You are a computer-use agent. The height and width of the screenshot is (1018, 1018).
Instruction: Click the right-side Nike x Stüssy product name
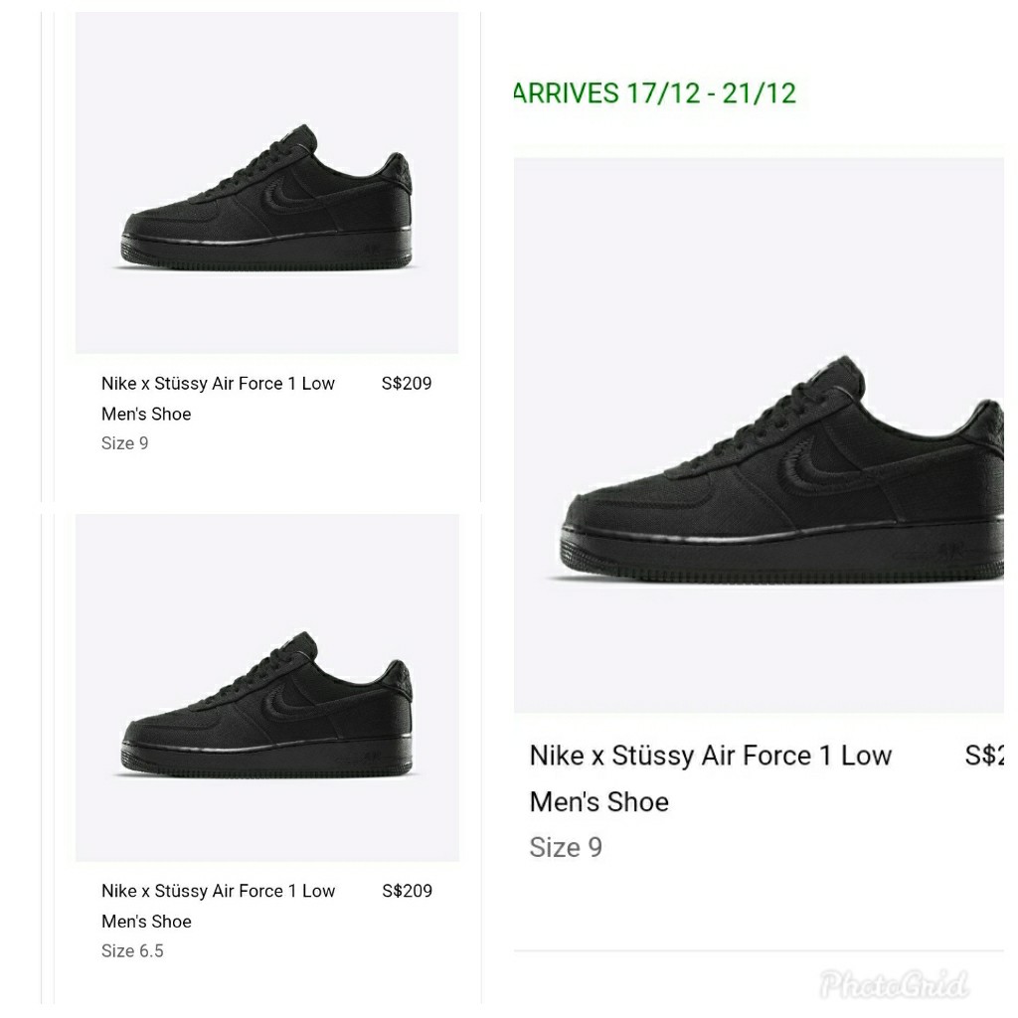pyautogui.click(x=710, y=756)
